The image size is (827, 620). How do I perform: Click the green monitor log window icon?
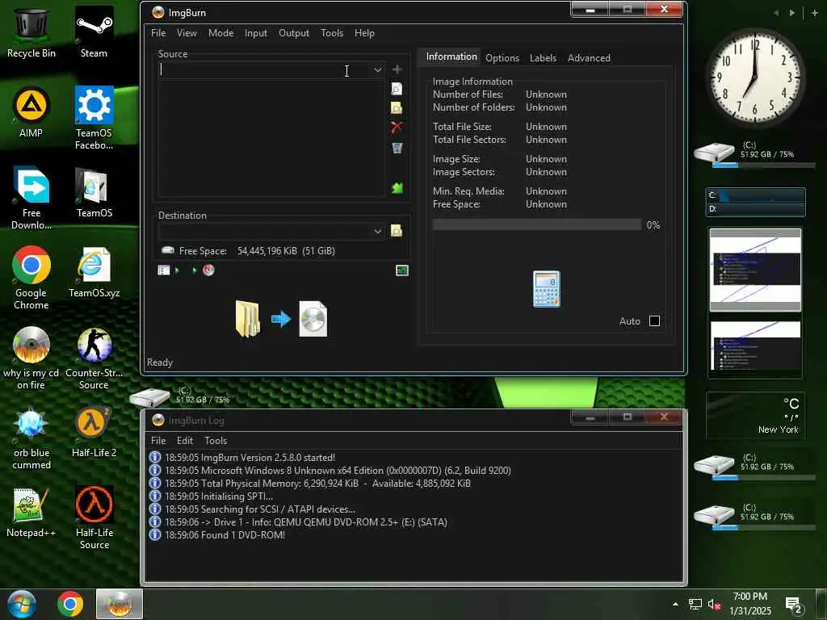click(x=402, y=270)
